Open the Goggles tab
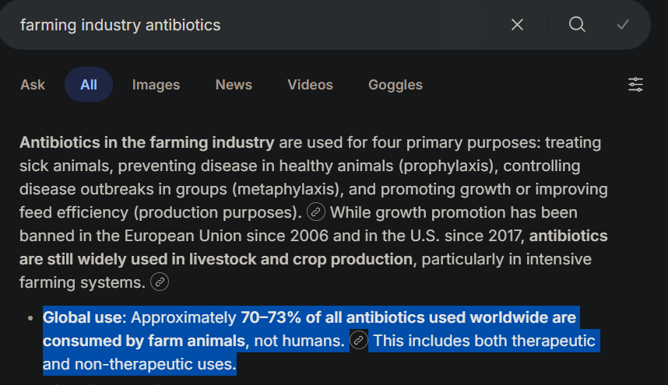The width and height of the screenshot is (668, 385). [x=396, y=85]
